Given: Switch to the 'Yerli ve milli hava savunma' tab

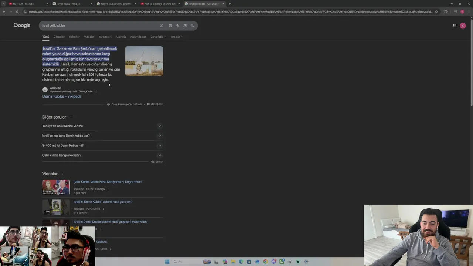Looking at the screenshot, I should pos(160,4).
